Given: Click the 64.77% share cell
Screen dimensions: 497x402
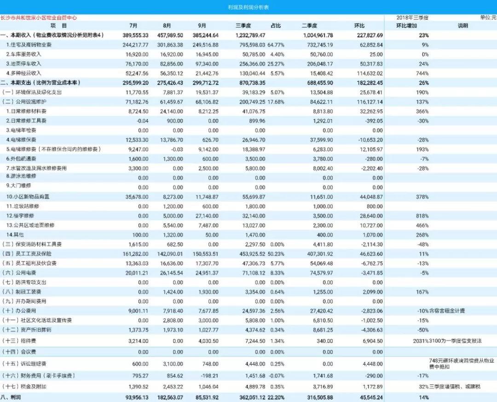Looking at the screenshot, I should [276, 45].
